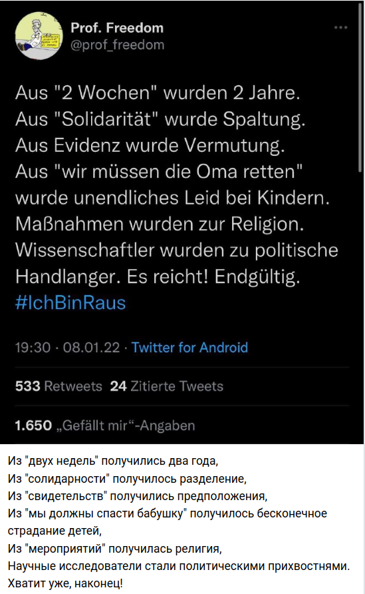
Task: Click the Russian line 'Из "мероприятий" получилась религия'
Action: click(114, 548)
